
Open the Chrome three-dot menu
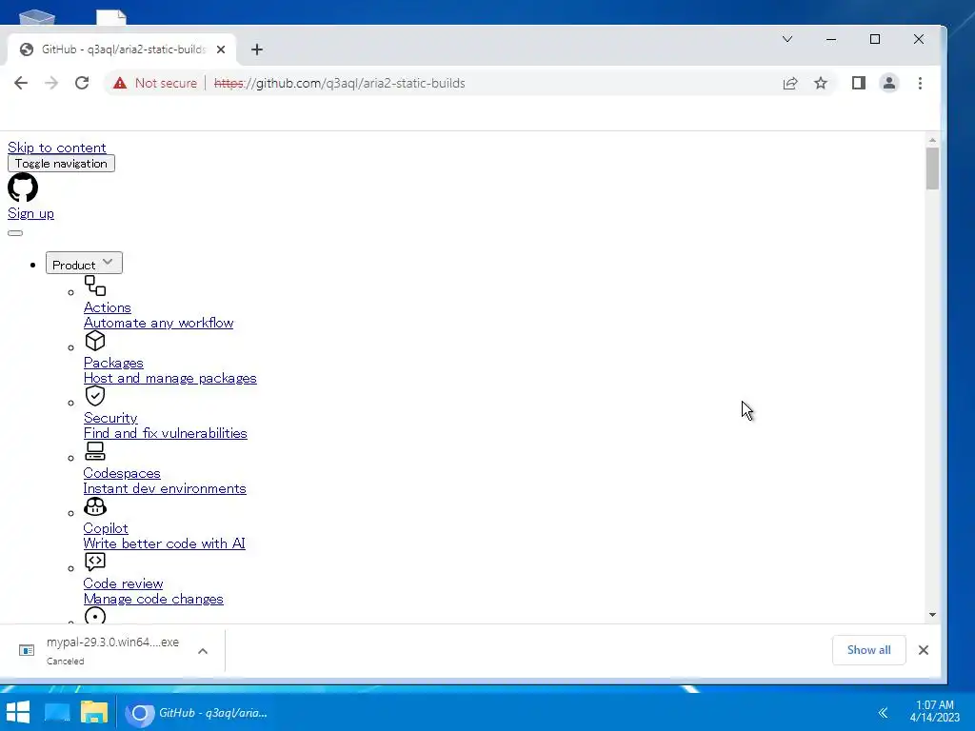click(x=921, y=84)
